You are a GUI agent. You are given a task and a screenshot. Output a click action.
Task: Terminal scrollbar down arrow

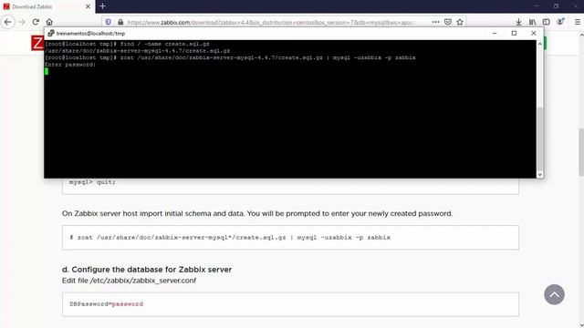pyautogui.click(x=540, y=174)
